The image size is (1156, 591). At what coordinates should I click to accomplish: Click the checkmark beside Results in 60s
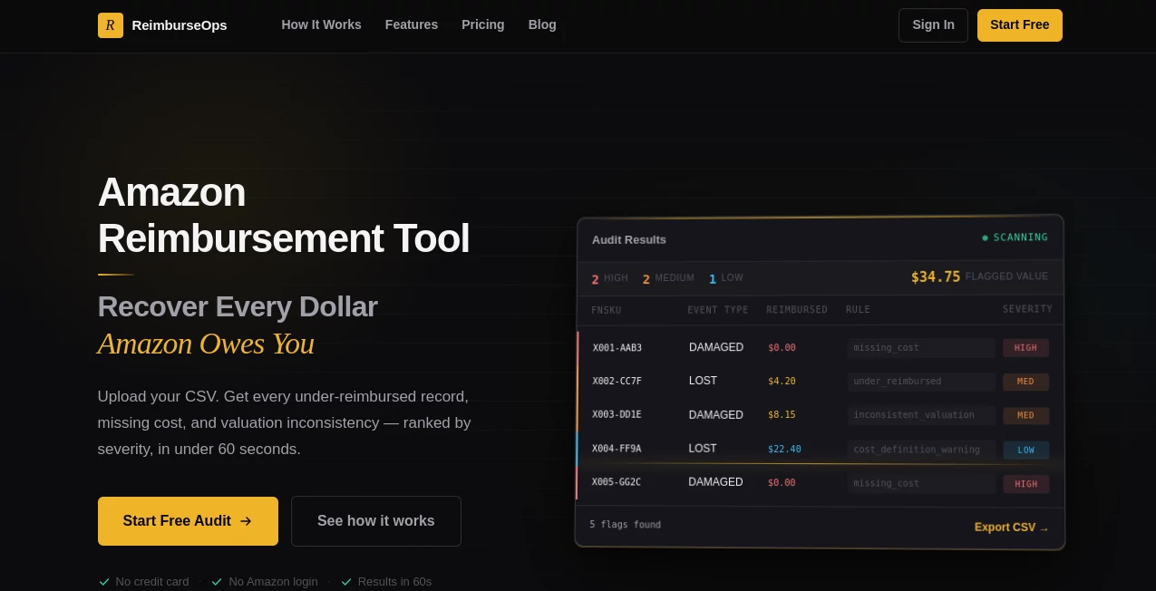(346, 582)
